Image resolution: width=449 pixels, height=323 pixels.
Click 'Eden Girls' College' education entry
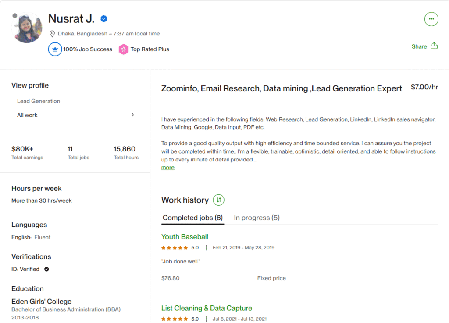[42, 301]
